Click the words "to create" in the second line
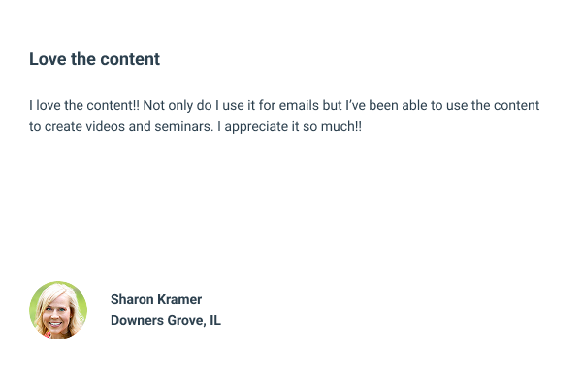This screenshot has width=582, height=388. coord(56,127)
